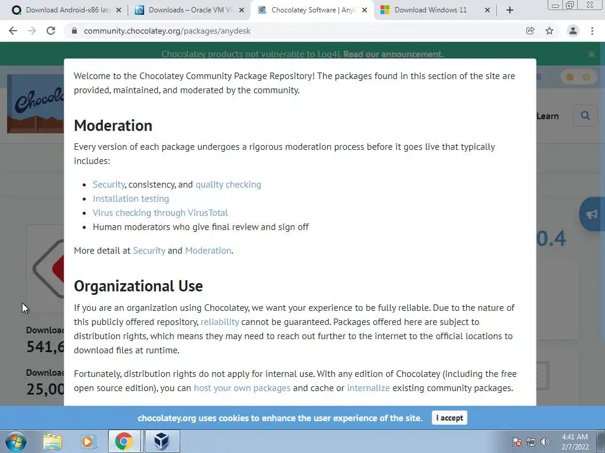Click the megaphone announcements icon
Screen dimensions: 605x453
(x=592, y=214)
